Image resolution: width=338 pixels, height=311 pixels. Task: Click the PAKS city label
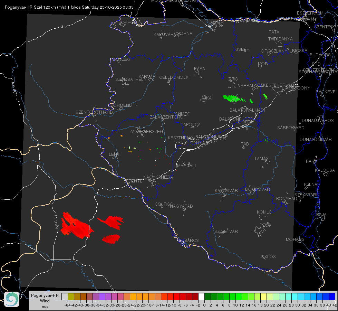pos(311,161)
